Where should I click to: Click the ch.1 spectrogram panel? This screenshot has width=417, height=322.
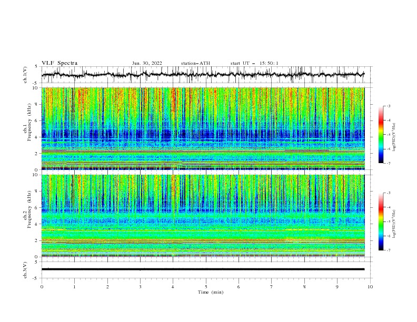203,128
